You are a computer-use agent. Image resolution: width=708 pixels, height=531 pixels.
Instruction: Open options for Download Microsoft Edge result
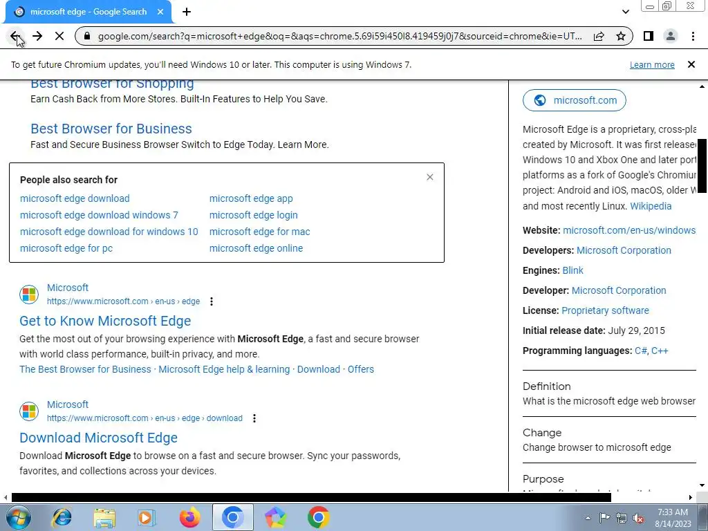point(254,418)
